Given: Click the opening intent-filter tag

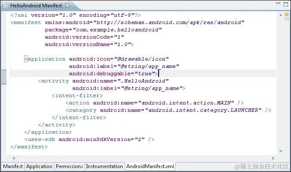Looking at the screenshot, I should 77,95.
